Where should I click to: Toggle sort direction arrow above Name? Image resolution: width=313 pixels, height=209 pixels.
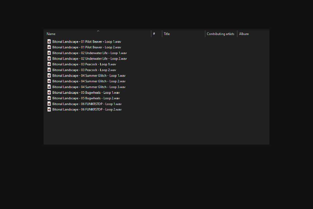click(98, 31)
